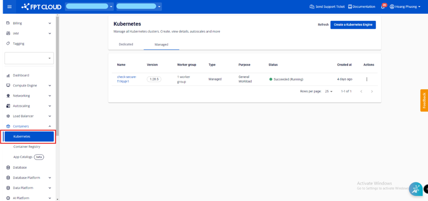428x201 pixels.
Task: Open the check-secure cluster link
Action: pyautogui.click(x=126, y=79)
